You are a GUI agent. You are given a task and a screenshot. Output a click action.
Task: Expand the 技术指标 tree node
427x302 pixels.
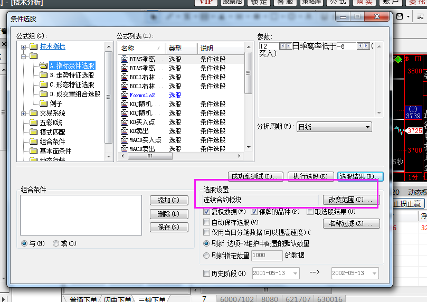[x=24, y=47]
